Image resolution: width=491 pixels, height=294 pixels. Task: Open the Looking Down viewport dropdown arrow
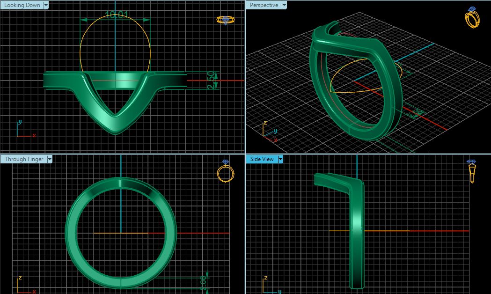click(x=45, y=5)
